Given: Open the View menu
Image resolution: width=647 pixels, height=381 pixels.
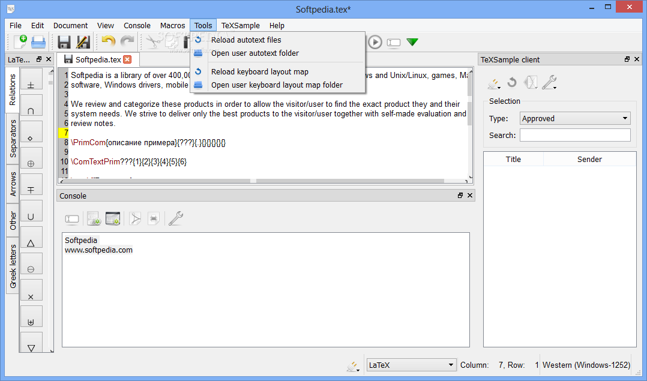Looking at the screenshot, I should pos(106,26).
